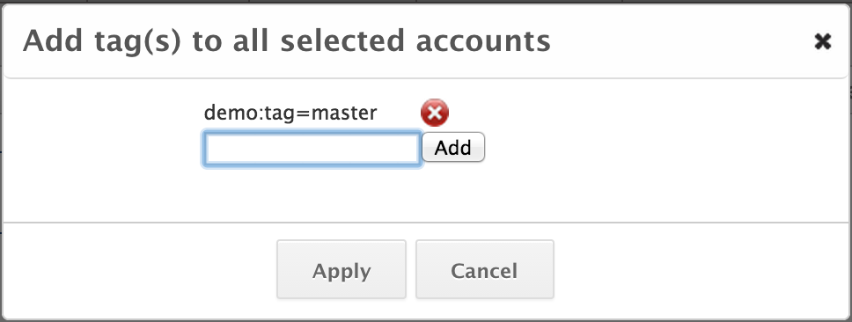Confirm the tag changes with Apply
Viewport: 852px width, 322px height.
(342, 269)
